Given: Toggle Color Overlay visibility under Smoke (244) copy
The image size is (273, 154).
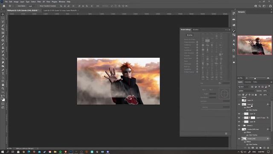Looking at the screenshot, I should click(x=247, y=135).
